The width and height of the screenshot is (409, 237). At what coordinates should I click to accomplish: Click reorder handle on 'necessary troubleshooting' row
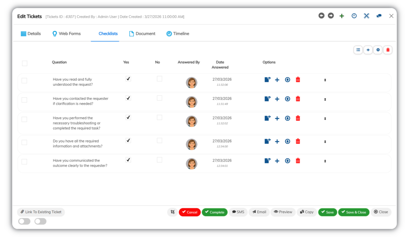coord(325,118)
